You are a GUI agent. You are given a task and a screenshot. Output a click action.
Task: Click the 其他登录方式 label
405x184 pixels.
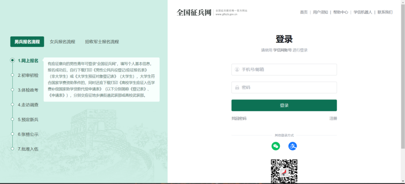(284, 135)
